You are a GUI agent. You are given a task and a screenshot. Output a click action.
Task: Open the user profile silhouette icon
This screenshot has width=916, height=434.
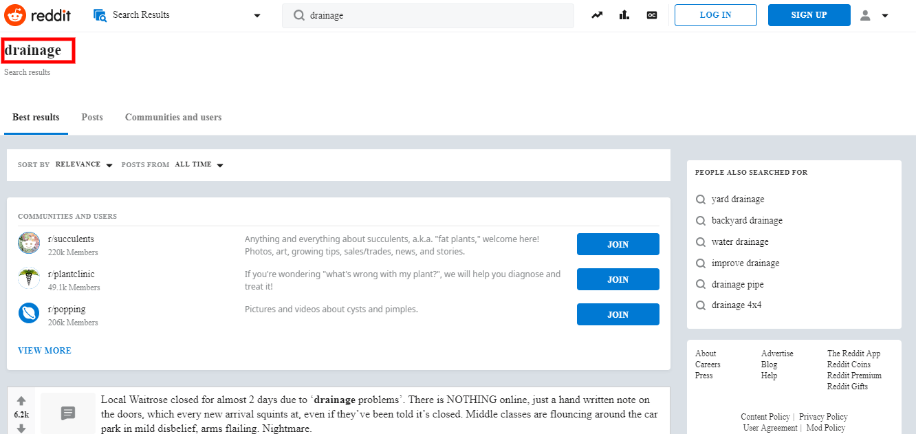click(x=865, y=15)
